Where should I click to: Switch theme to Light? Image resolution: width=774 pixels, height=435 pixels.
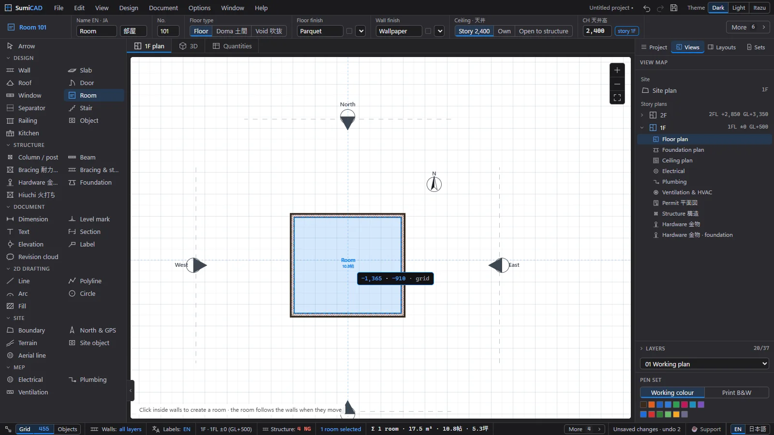(739, 8)
